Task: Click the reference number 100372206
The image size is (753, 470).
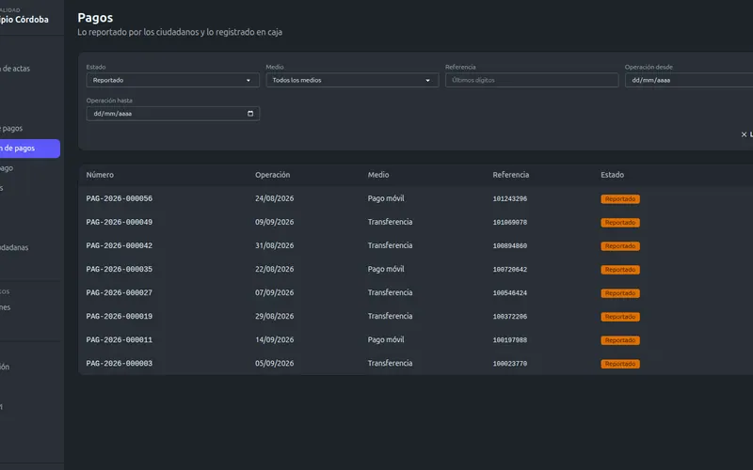Action: click(x=510, y=316)
